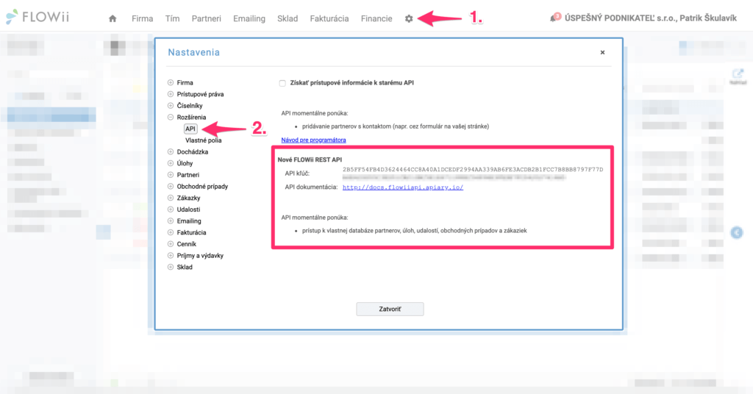753x394 pixels.
Task: Select Obchodné prípady tree item
Action: 202,186
